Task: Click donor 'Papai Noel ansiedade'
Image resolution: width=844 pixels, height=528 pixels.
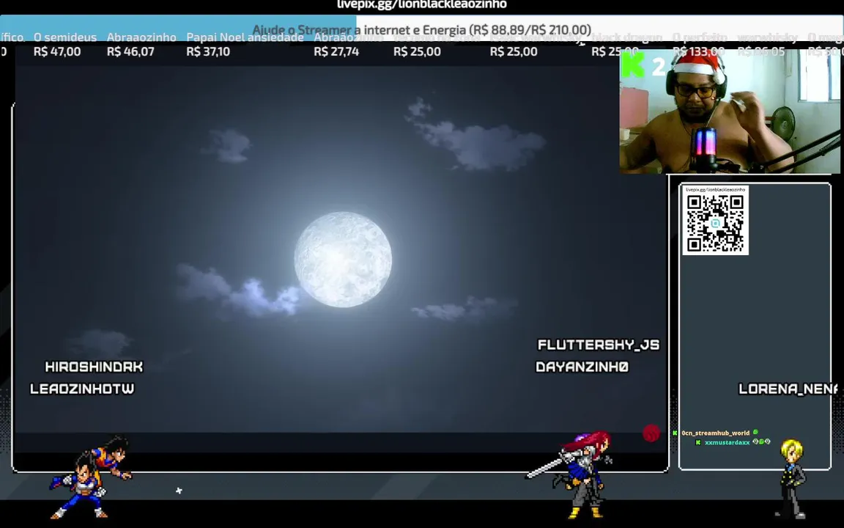Action: pyautogui.click(x=245, y=37)
